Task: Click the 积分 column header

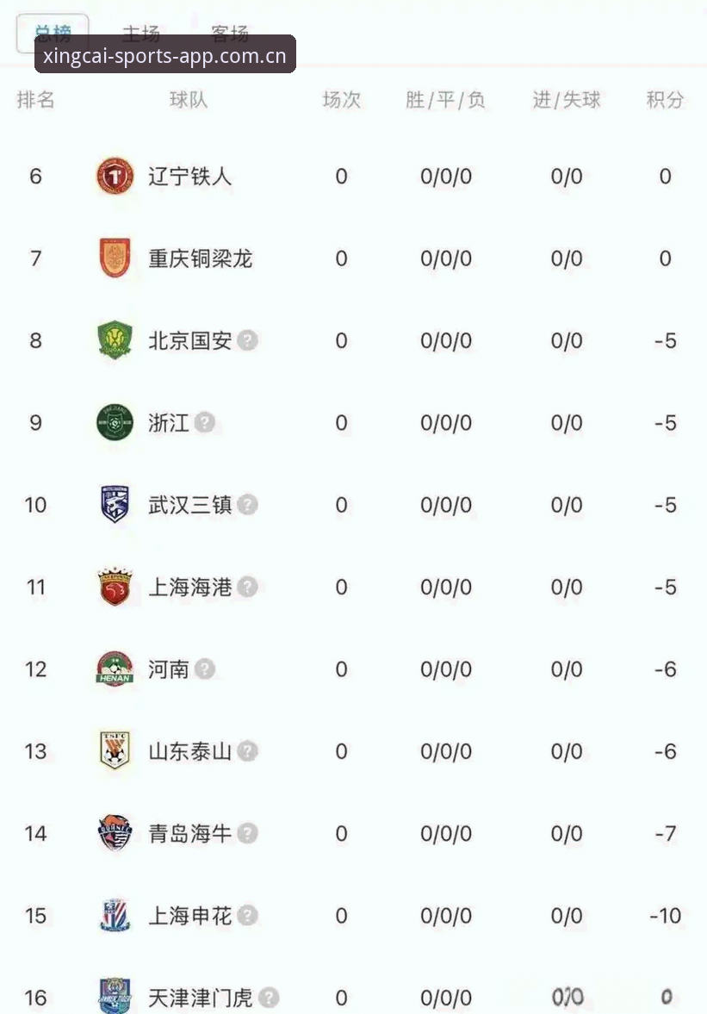Action: [665, 100]
